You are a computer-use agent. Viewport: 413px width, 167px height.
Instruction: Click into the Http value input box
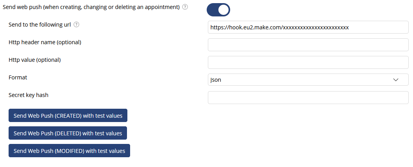(x=308, y=62)
